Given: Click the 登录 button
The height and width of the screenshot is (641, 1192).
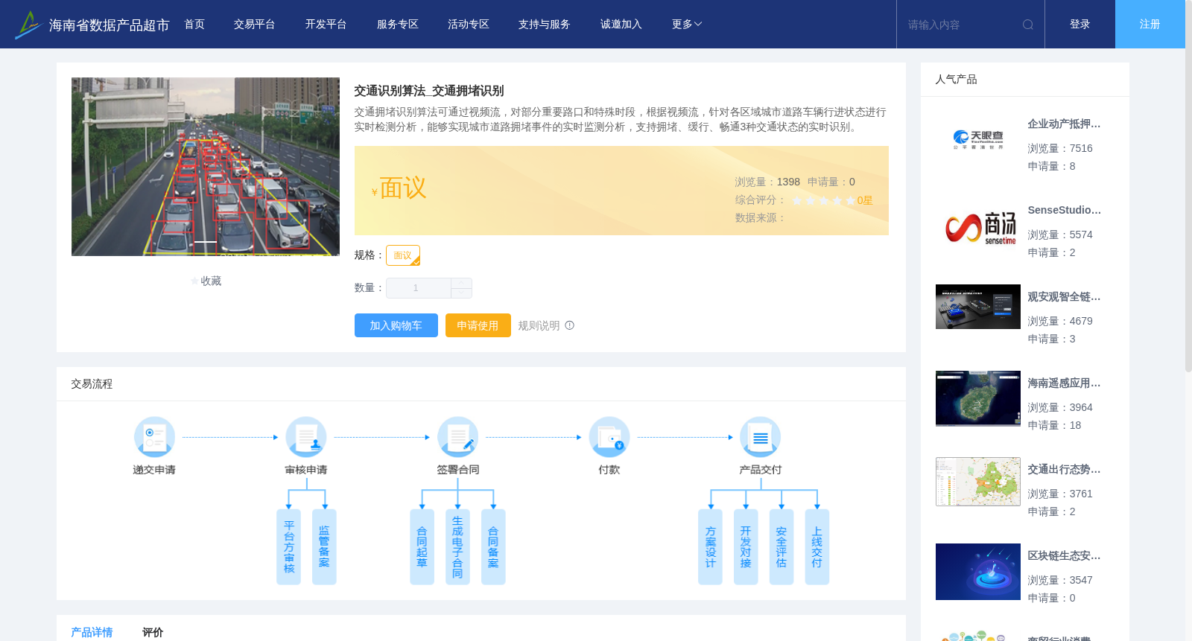Looking at the screenshot, I should click(x=1080, y=25).
